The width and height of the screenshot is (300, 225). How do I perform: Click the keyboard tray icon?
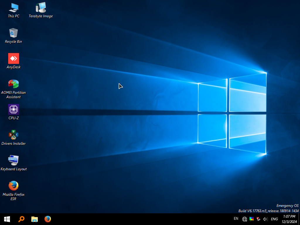pyautogui.click(x=258, y=219)
